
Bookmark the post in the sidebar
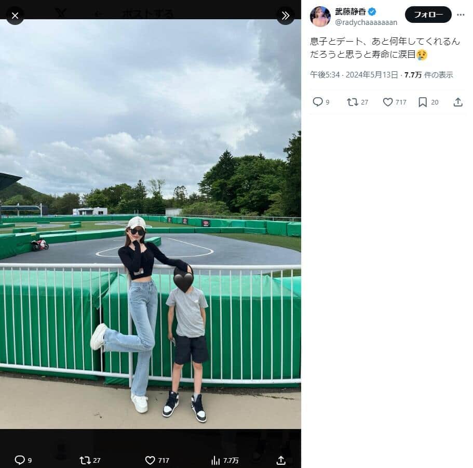coord(423,102)
